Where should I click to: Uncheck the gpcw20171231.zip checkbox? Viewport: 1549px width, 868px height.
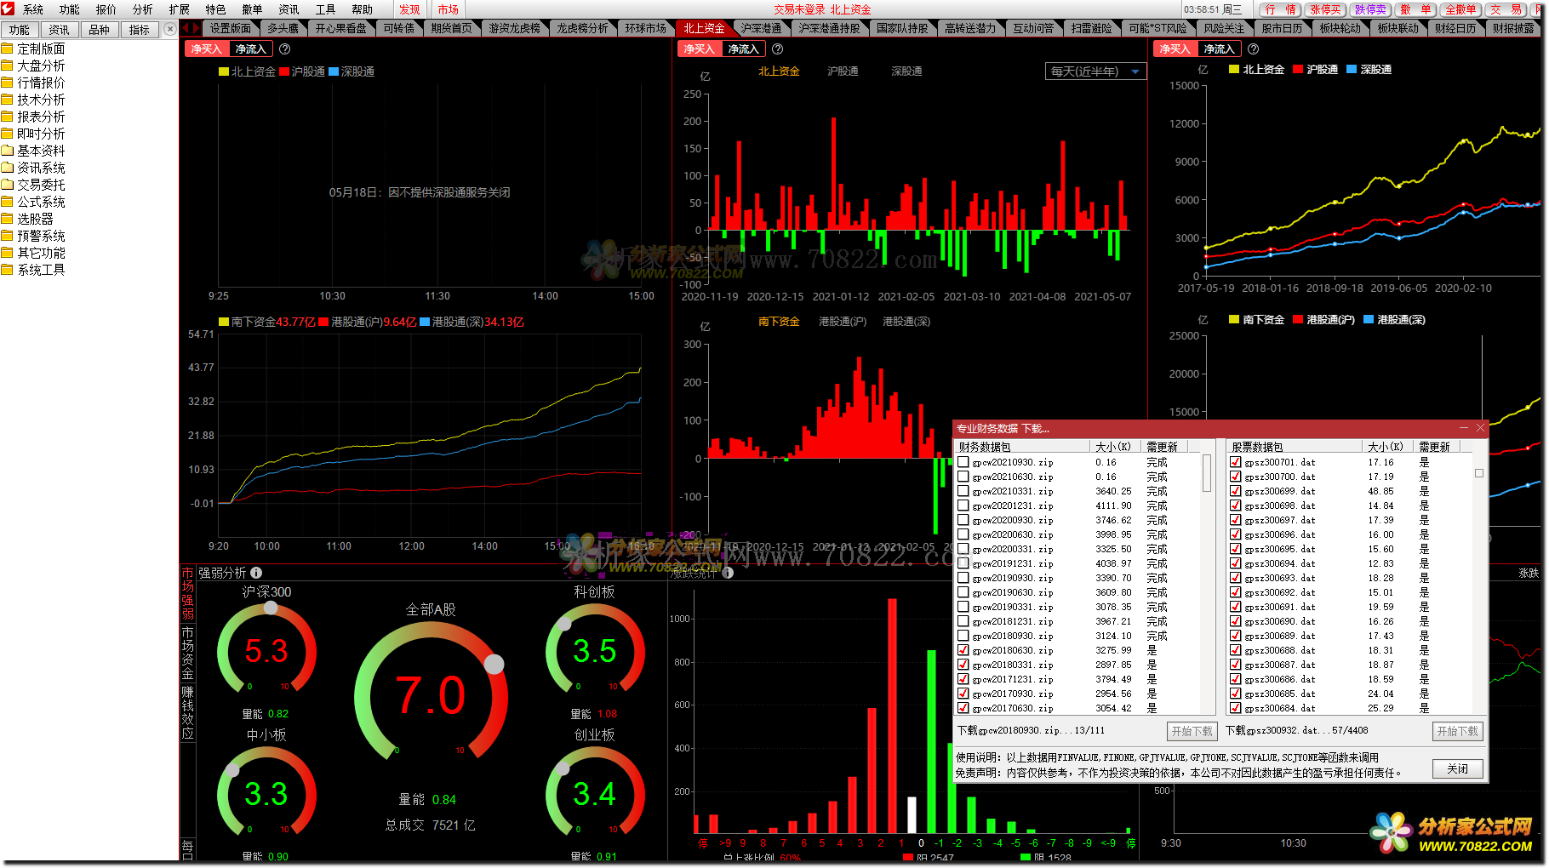pyautogui.click(x=963, y=679)
